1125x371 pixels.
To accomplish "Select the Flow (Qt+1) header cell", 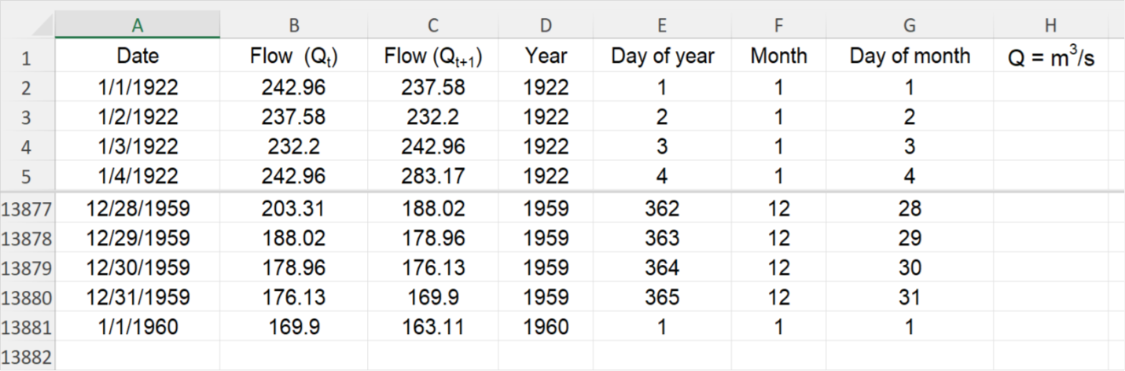I will click(x=432, y=57).
